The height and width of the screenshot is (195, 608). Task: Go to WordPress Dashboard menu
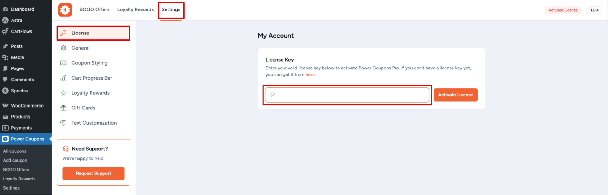coord(22,9)
